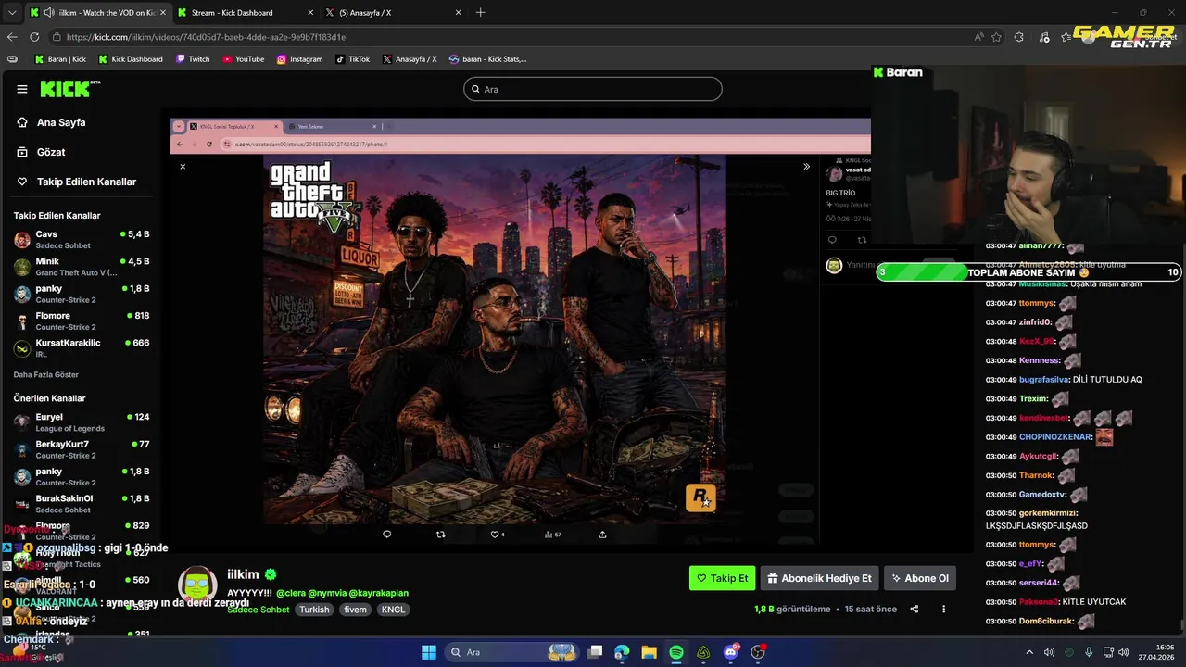The image size is (1186, 667).
Task: Collapse X photo sidebar with double chevron
Action: tap(806, 167)
